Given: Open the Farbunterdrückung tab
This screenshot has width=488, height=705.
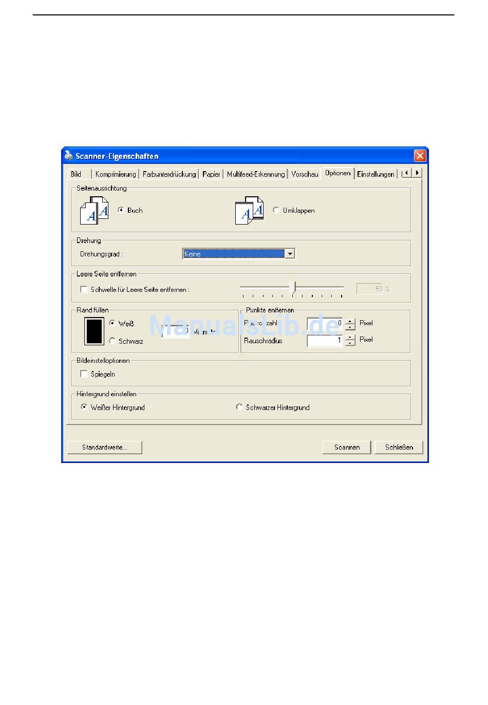Looking at the screenshot, I should pos(169,174).
